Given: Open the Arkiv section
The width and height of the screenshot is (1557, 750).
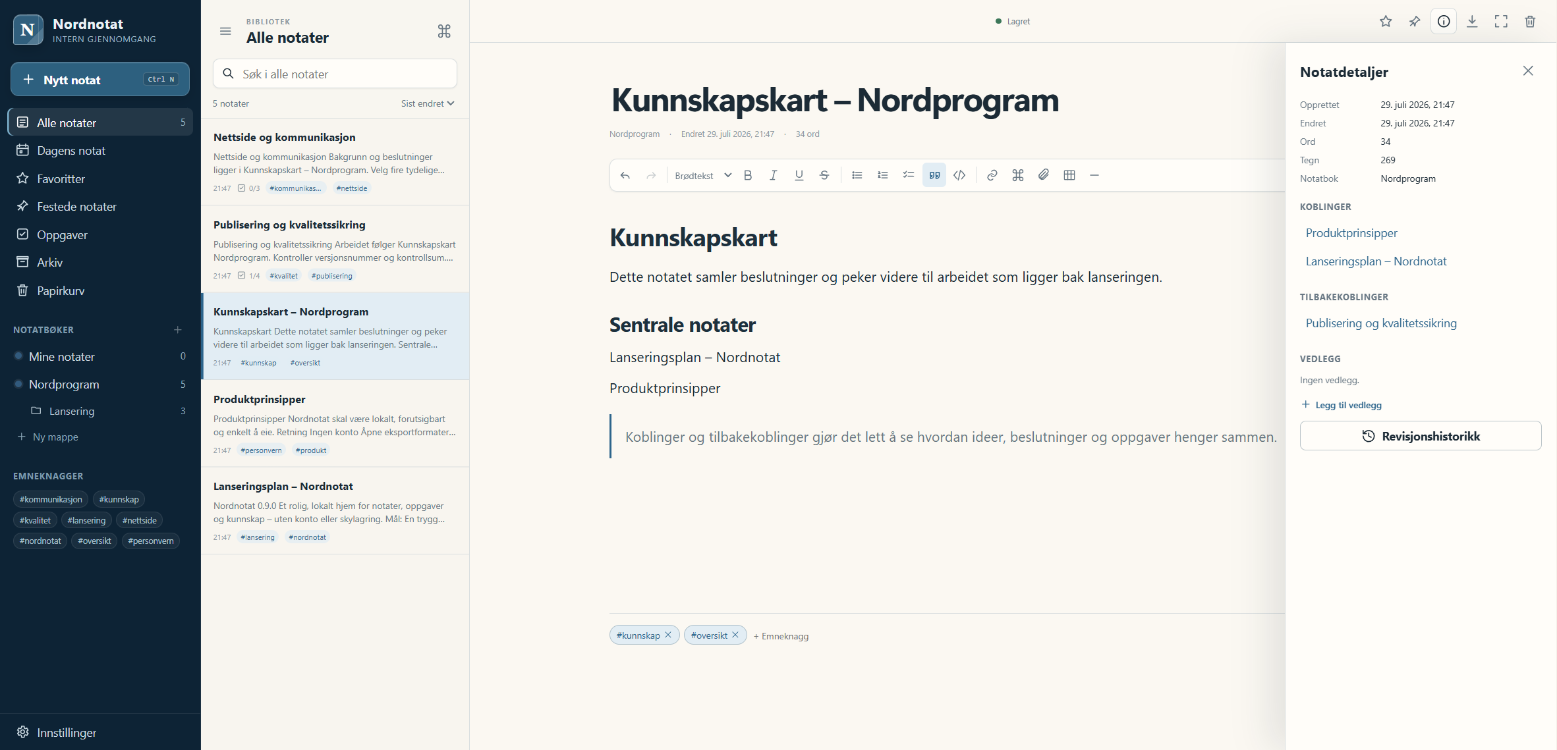Looking at the screenshot, I should point(100,263).
